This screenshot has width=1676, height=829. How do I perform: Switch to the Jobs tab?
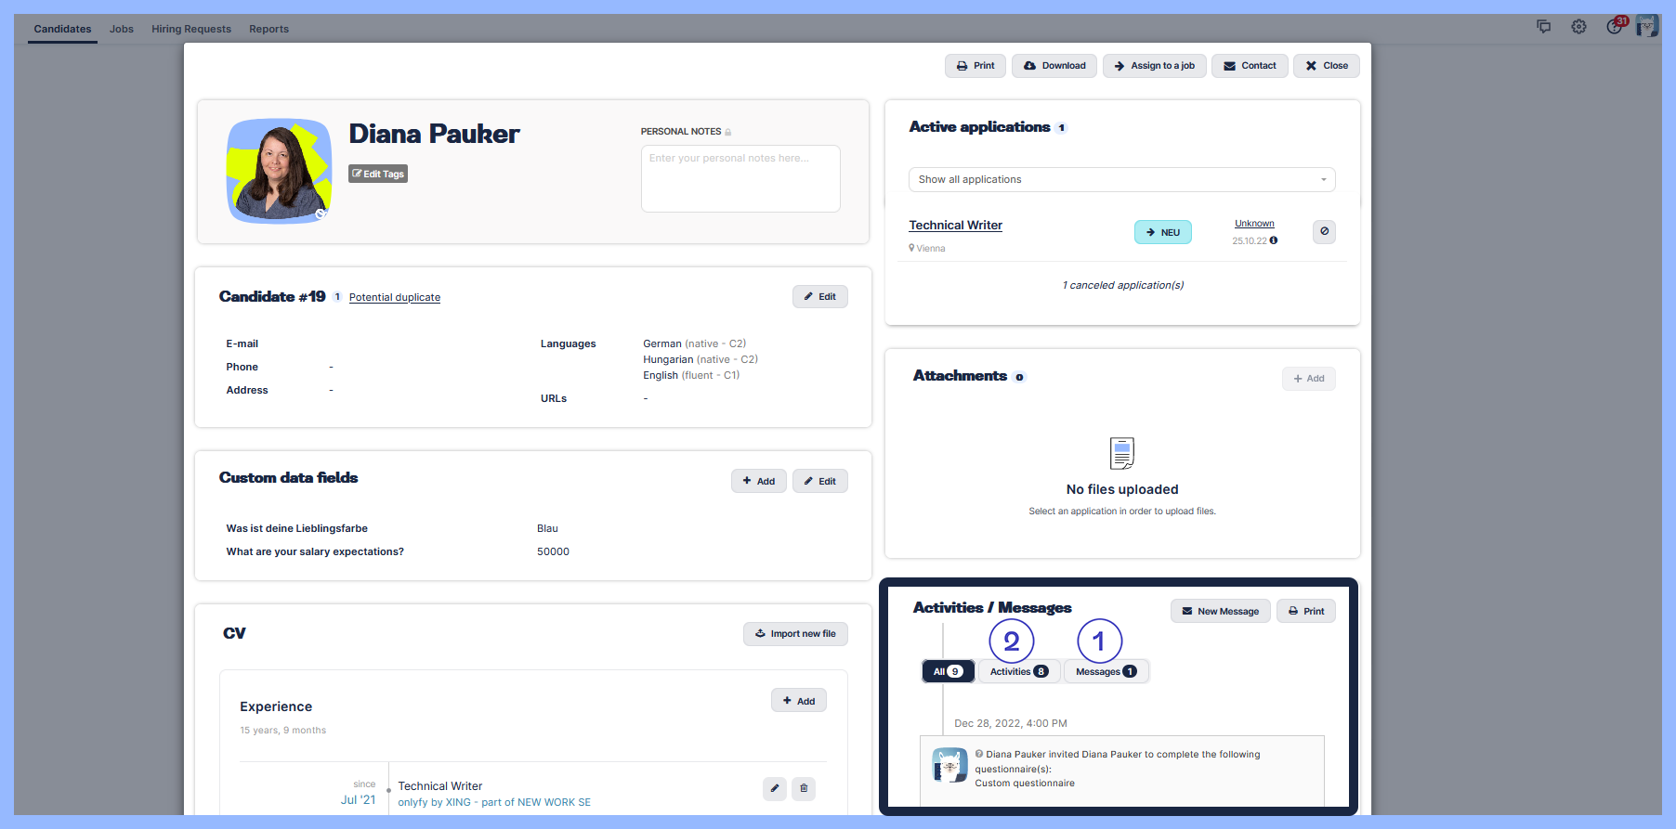point(122,29)
